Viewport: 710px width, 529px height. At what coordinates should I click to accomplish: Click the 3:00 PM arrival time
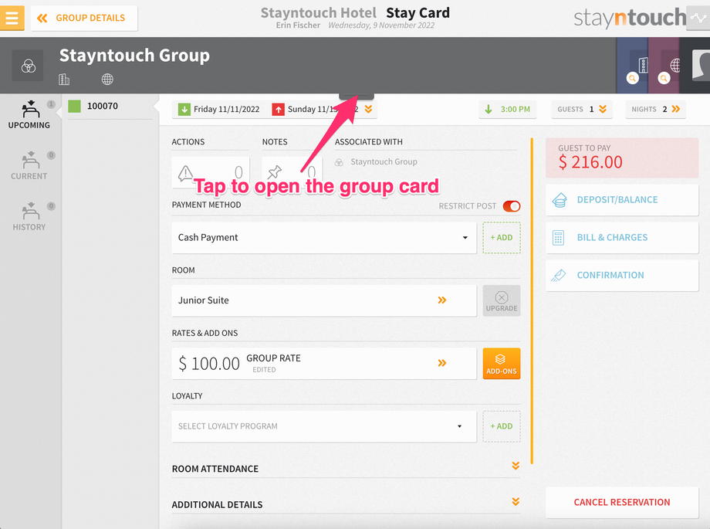(508, 109)
